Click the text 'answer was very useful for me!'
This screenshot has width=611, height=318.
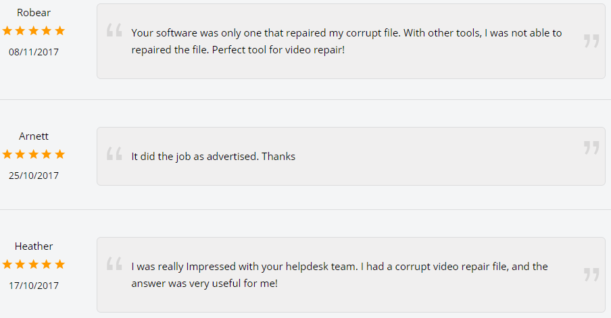coord(205,284)
